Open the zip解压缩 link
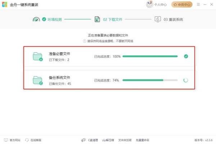 coord(108,140)
